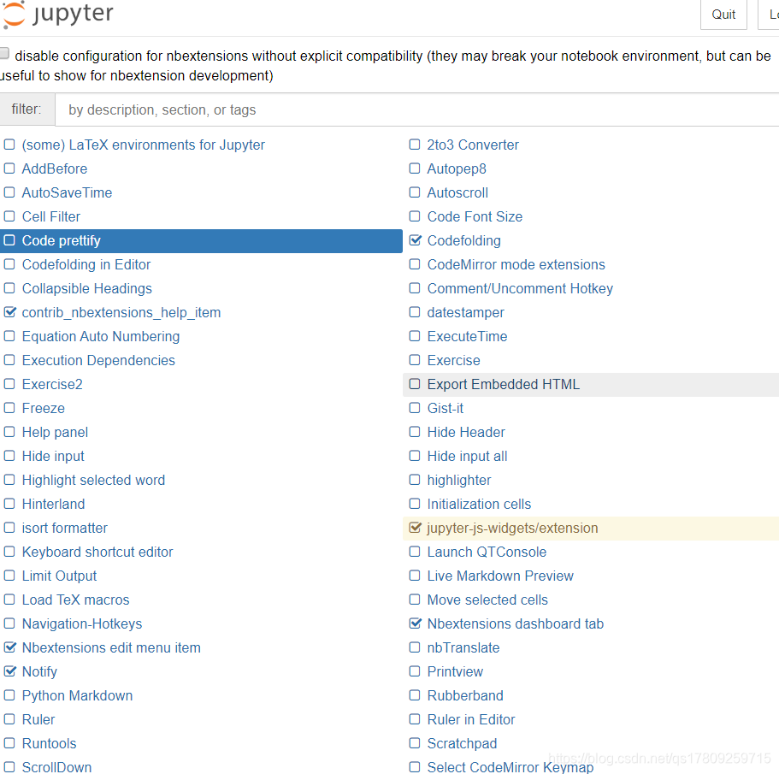This screenshot has width=779, height=774.
Task: Open the Equation Auto Numbering entry
Action: coord(101,336)
